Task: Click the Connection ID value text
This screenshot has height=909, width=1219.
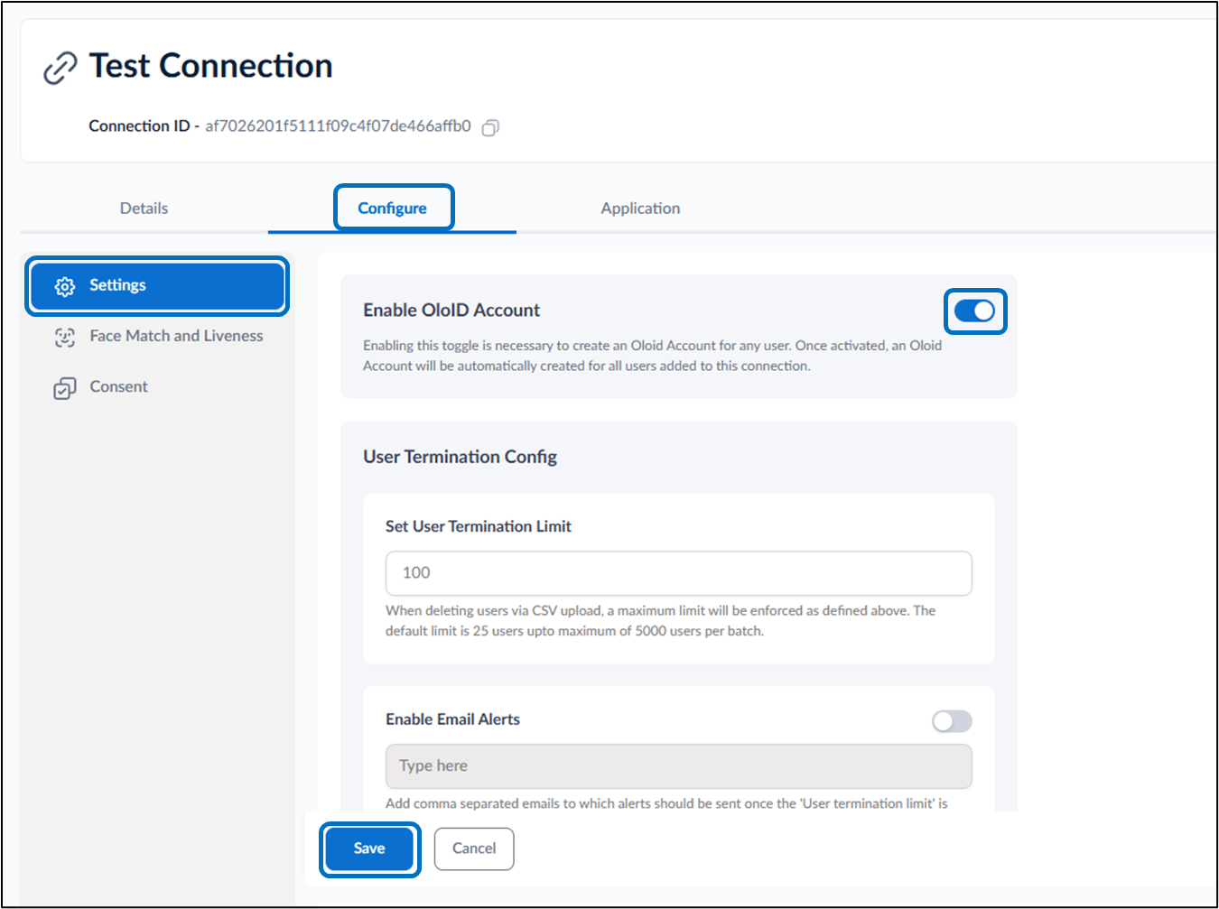Action: pos(338,125)
